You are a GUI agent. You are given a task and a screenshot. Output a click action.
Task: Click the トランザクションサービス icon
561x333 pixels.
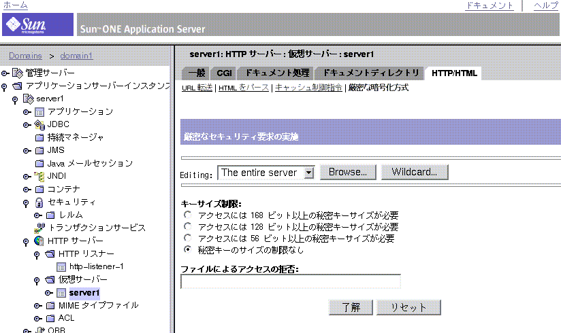point(39,228)
